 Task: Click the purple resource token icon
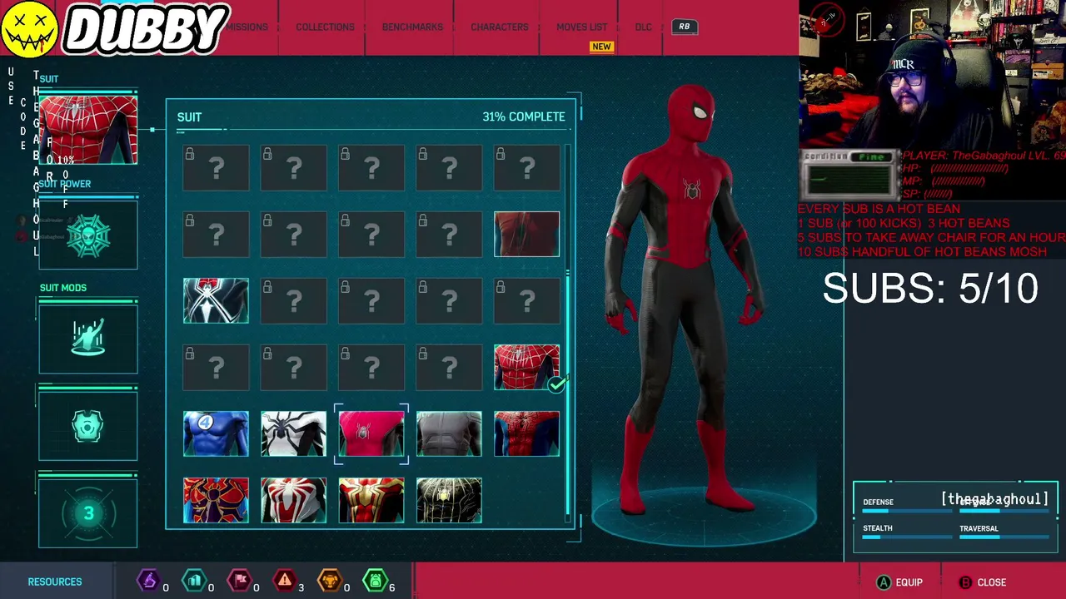[148, 580]
